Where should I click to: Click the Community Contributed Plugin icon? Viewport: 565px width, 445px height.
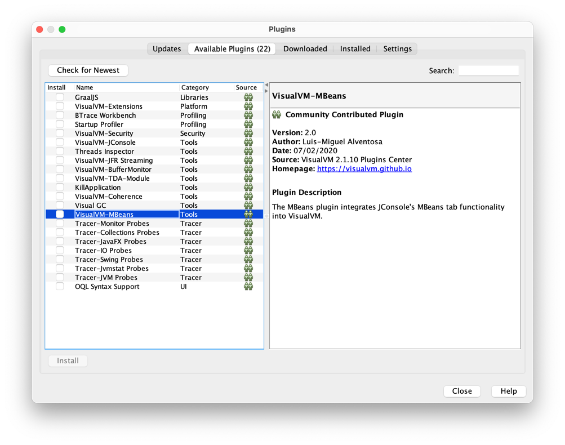[x=276, y=114]
